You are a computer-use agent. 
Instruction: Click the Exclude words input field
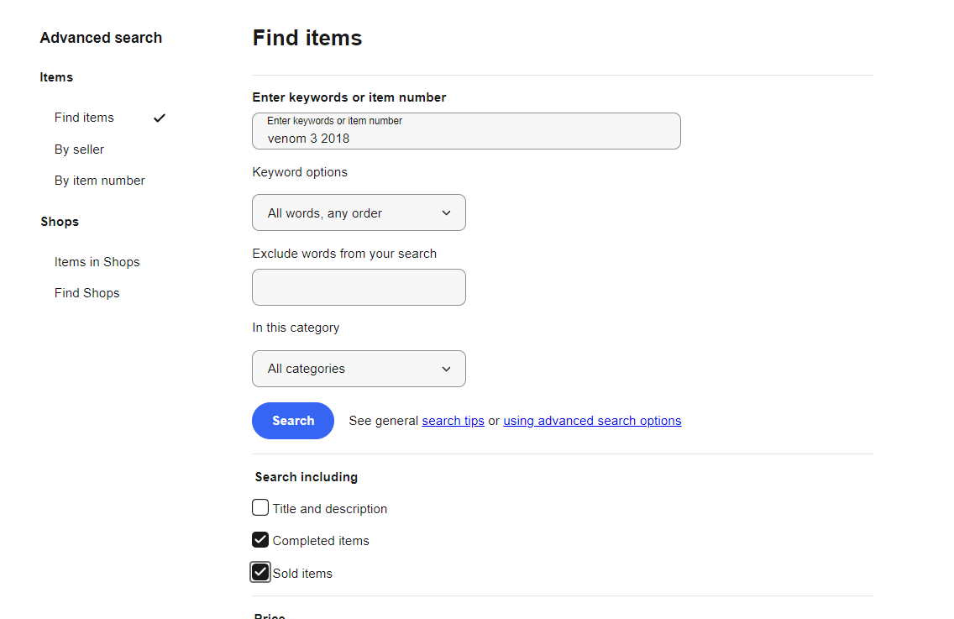(x=359, y=287)
